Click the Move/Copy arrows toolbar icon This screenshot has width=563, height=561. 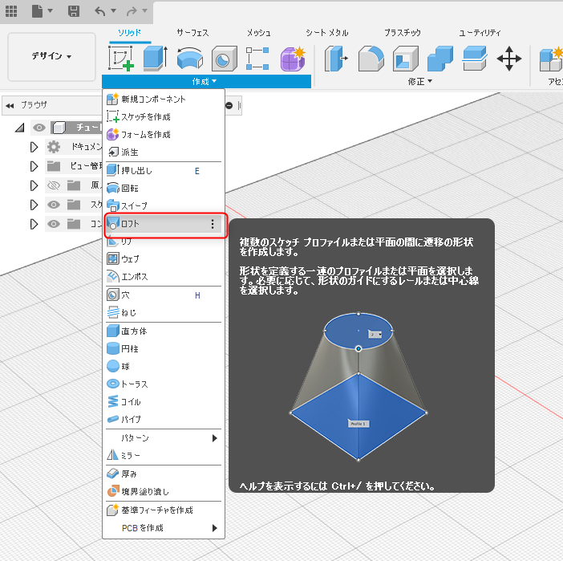pos(509,59)
